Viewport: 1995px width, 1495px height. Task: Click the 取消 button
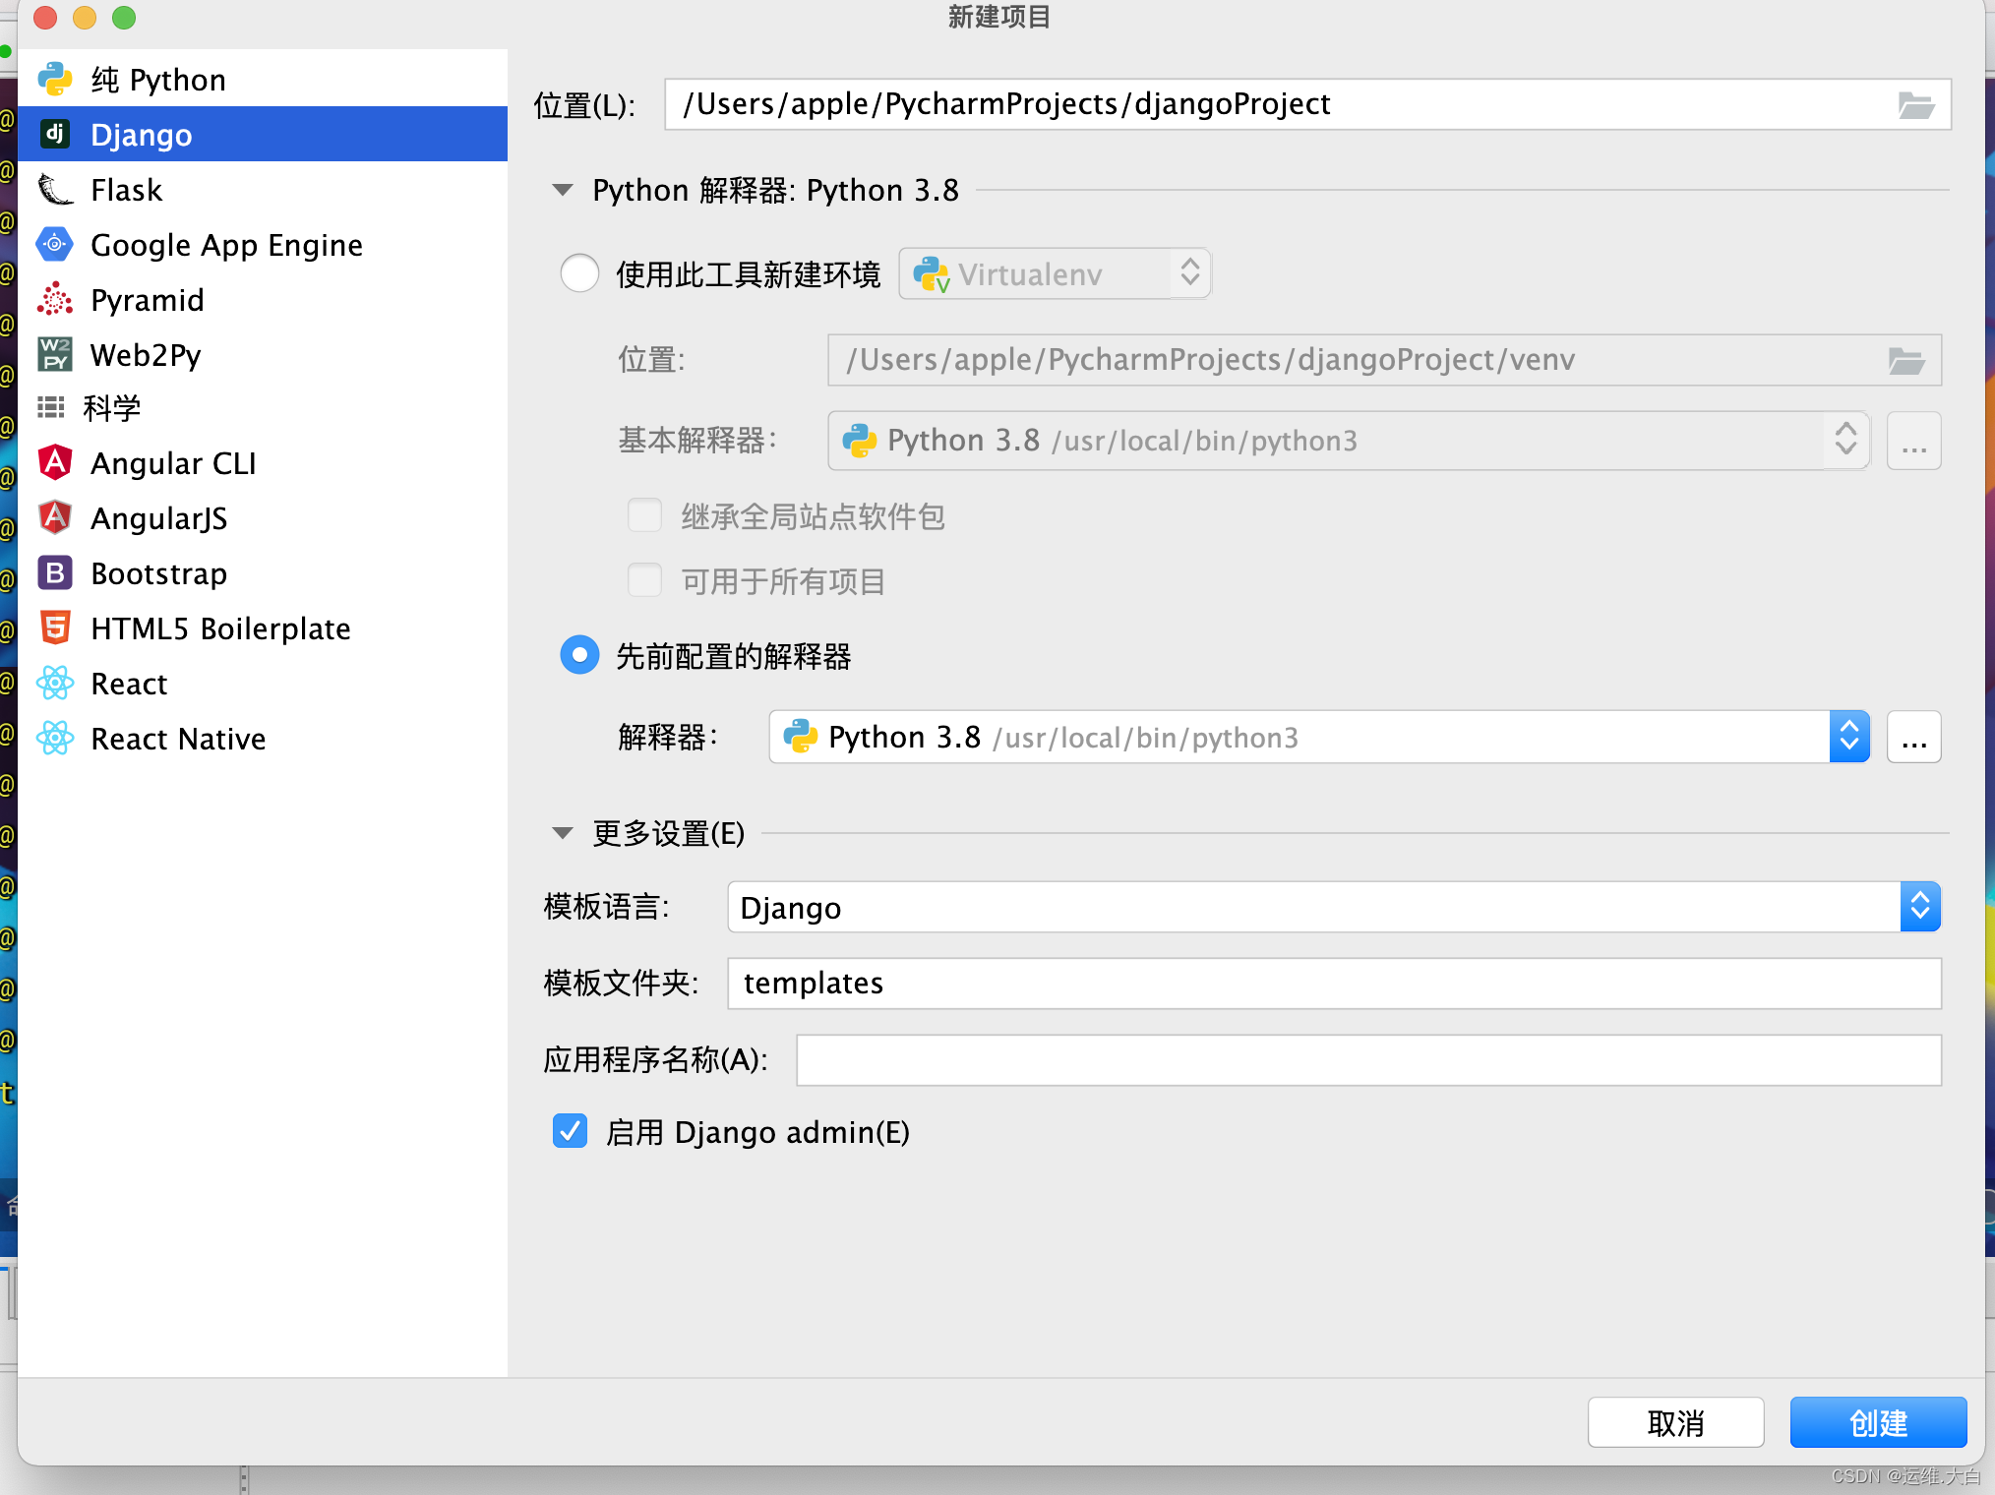(1675, 1422)
